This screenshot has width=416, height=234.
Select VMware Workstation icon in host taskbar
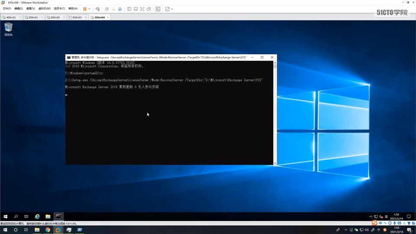coord(58,230)
